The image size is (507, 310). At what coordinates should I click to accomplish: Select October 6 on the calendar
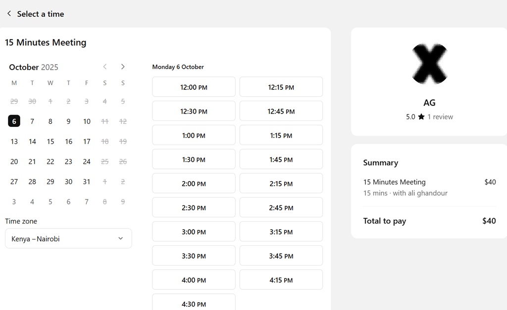pos(14,121)
